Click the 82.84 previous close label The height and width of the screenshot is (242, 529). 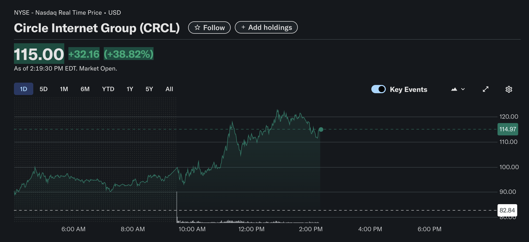tap(507, 210)
